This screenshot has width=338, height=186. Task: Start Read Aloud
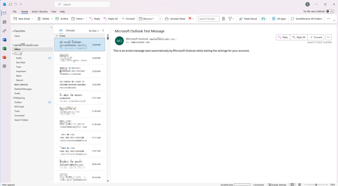[x=248, y=19]
